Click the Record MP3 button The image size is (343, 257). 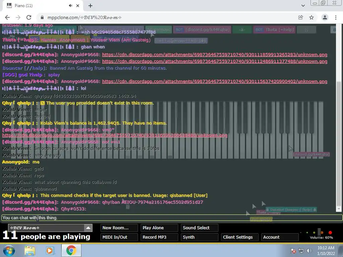tap(159, 237)
